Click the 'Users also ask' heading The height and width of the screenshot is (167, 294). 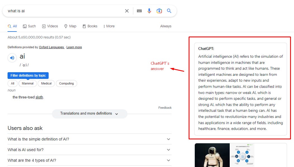pos(25,128)
